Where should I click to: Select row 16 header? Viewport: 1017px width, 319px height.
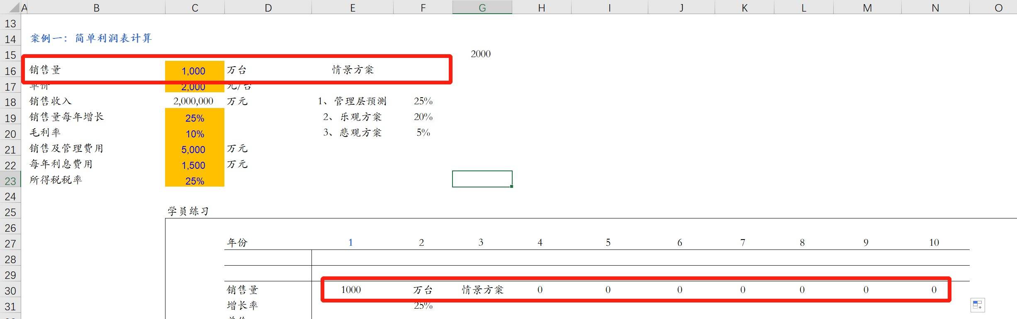10,71
